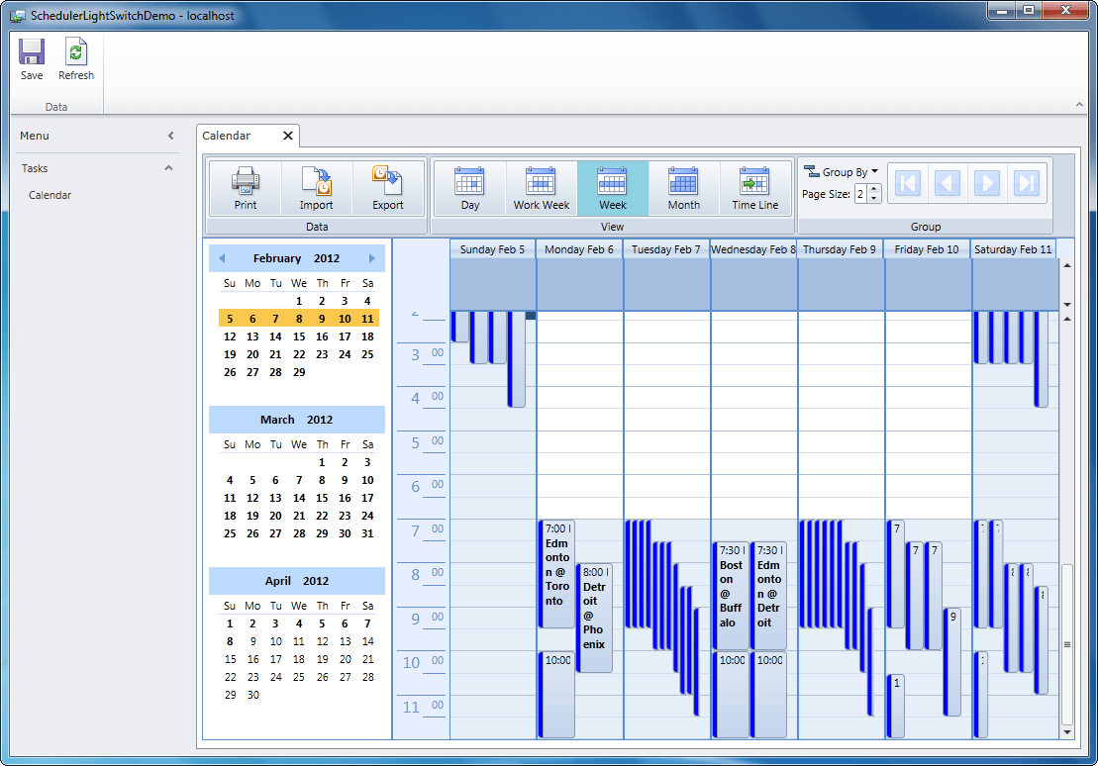This screenshot has width=1098, height=766.
Task: Switch to Month view
Action: click(684, 188)
